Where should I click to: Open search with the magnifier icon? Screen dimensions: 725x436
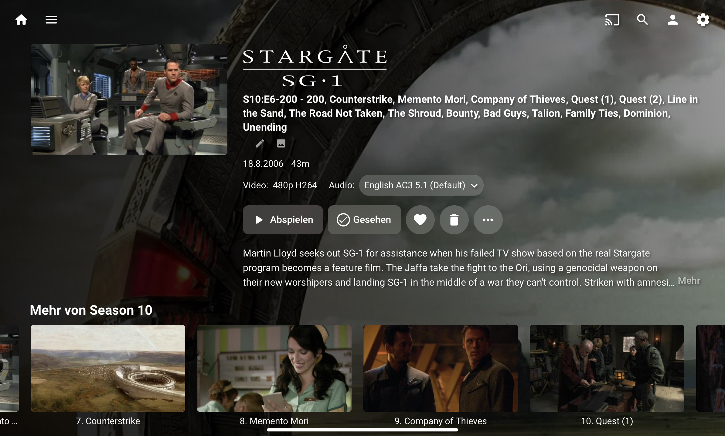tap(642, 20)
